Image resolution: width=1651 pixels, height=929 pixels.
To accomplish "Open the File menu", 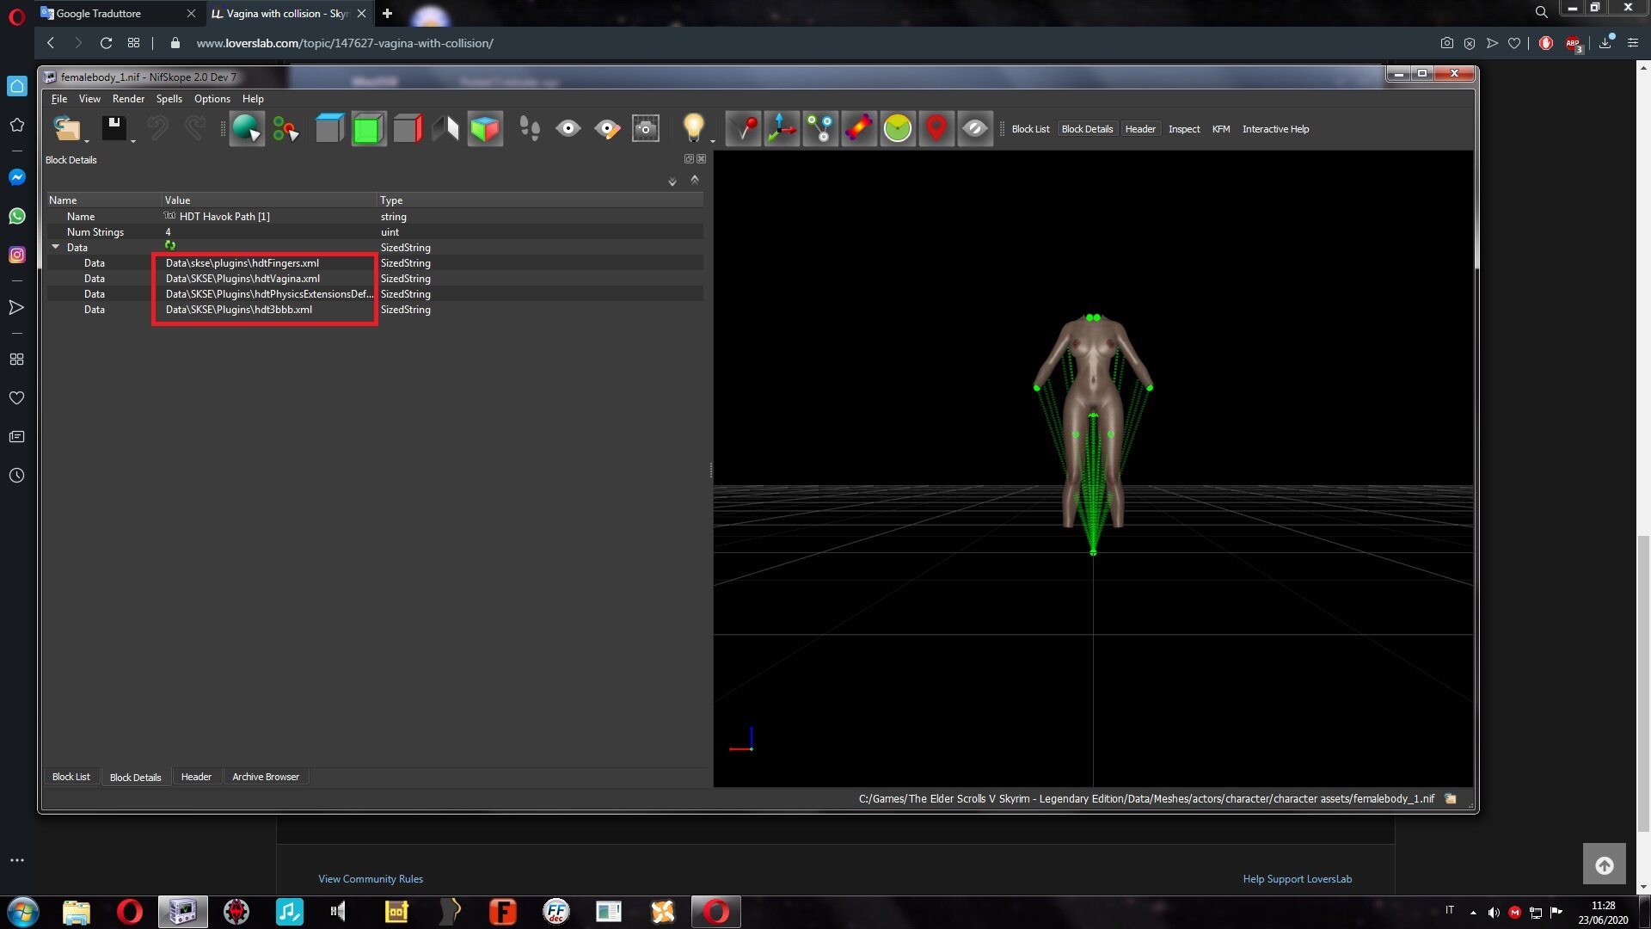I will (x=59, y=99).
